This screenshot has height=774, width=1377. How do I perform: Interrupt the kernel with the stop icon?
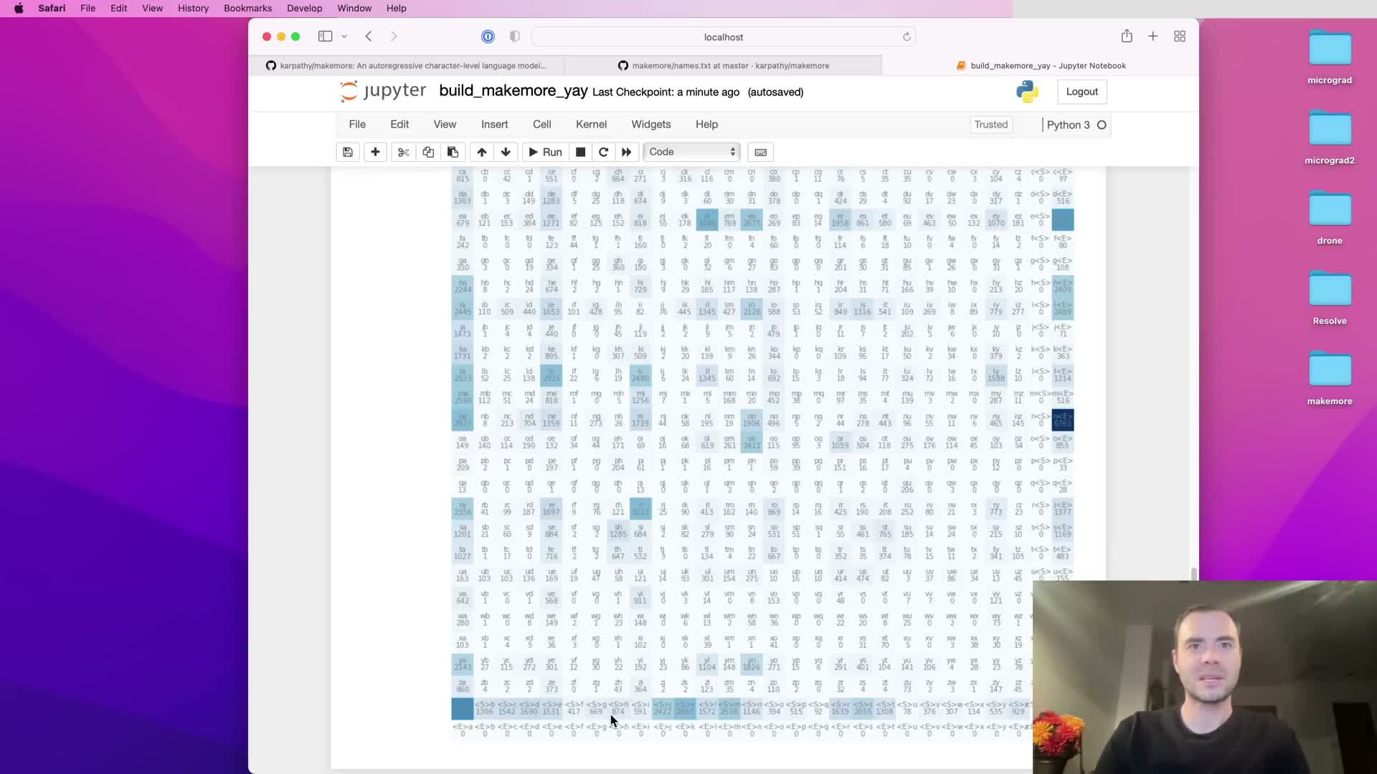click(x=581, y=152)
